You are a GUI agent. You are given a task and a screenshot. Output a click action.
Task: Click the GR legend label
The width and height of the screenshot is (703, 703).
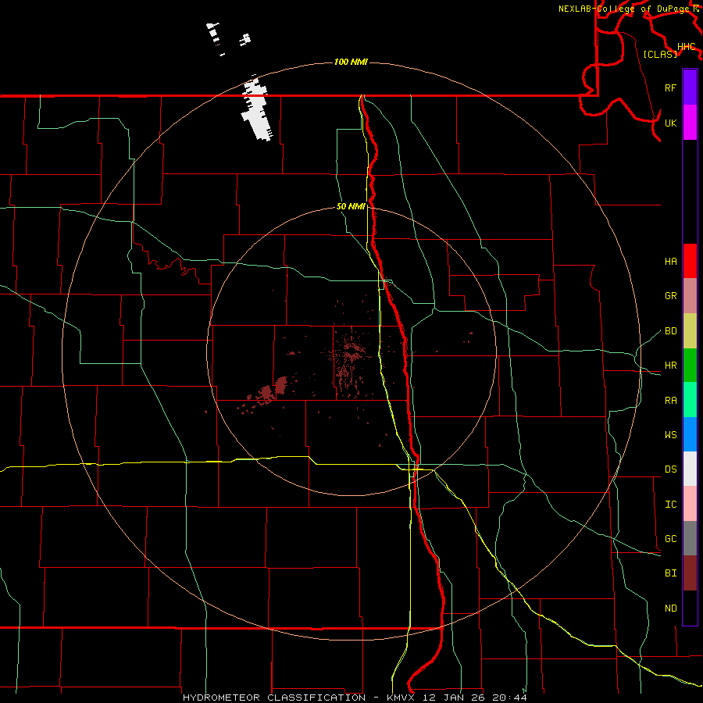tap(670, 296)
